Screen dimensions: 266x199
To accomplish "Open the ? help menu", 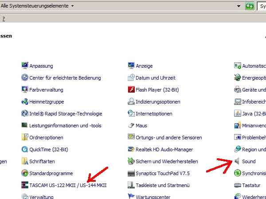I will (x=4, y=19).
